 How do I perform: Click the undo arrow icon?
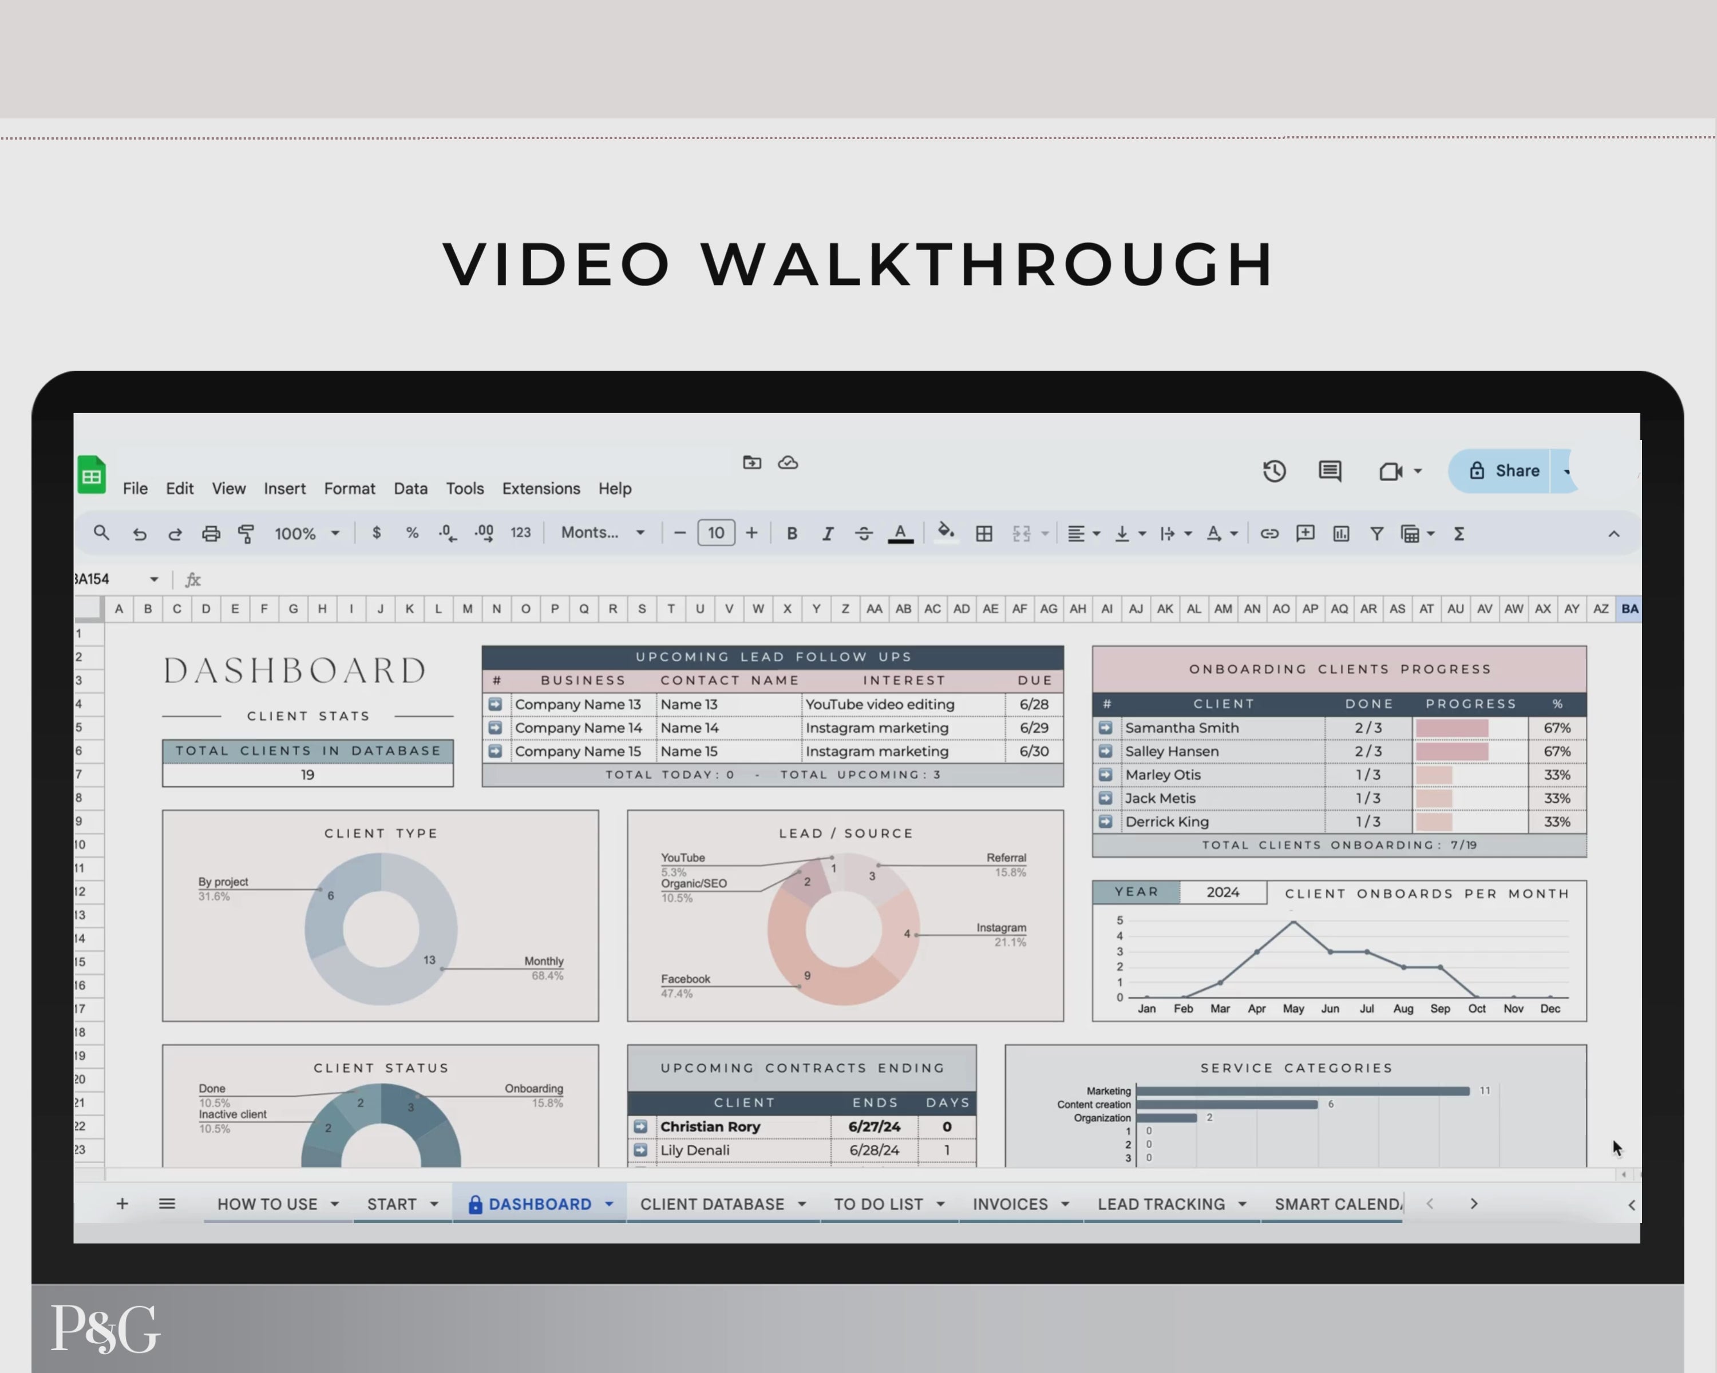(x=140, y=534)
